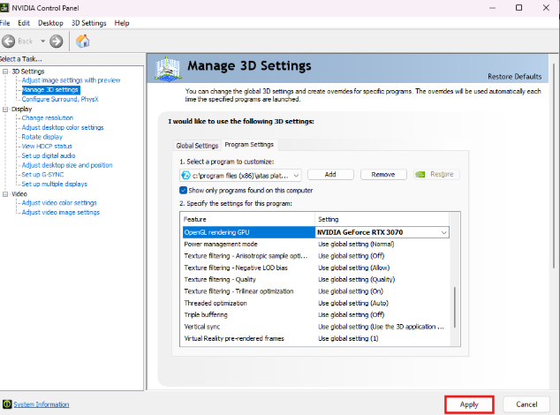The image size is (560, 415).
Task: Open Set up digital audio
Action: (x=49, y=155)
